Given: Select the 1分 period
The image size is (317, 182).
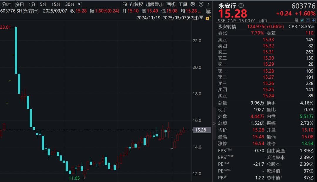Looking at the screenshot, I should 32,4.
